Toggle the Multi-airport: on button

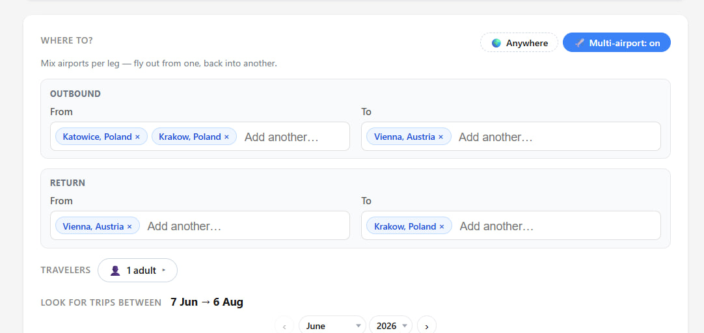[616, 43]
